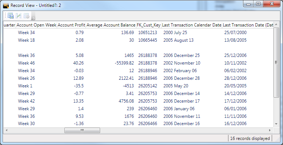Select the Average Account Balance column header

pos(111,25)
